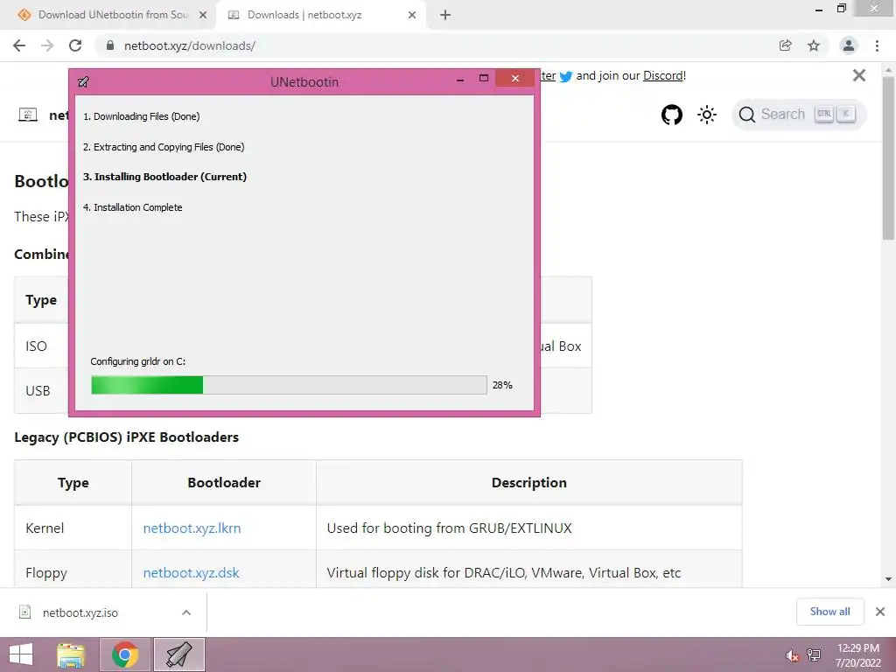Click the Kernel table cell
Viewport: 896px width, 672px height.
click(x=73, y=528)
